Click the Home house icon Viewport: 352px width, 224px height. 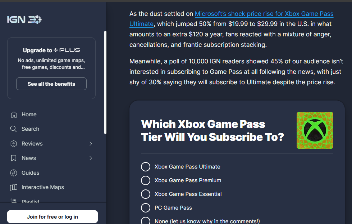(14, 115)
